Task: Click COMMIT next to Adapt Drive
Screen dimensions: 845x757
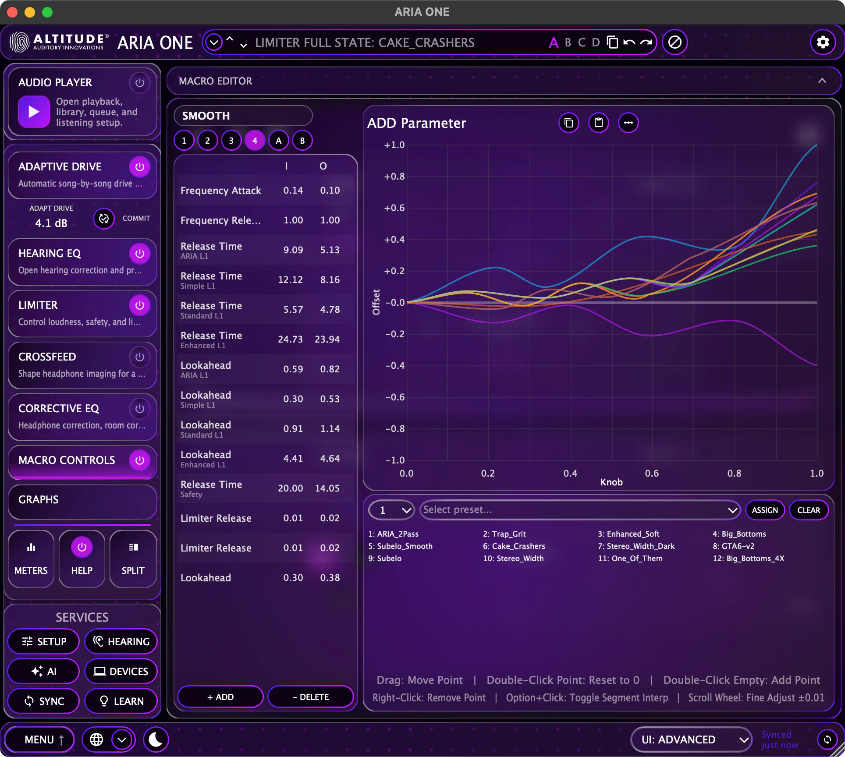Action: tap(136, 218)
